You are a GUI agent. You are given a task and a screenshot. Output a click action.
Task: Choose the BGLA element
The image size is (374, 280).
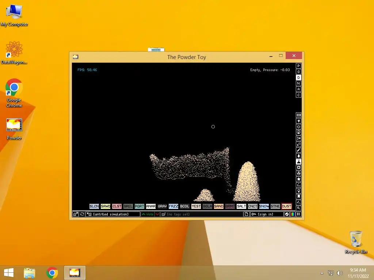click(x=207, y=206)
